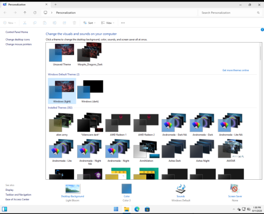Image resolution: width=264 pixels, height=214 pixels.
Task: Select the Windows (dark) theme
Action: (x=90, y=91)
